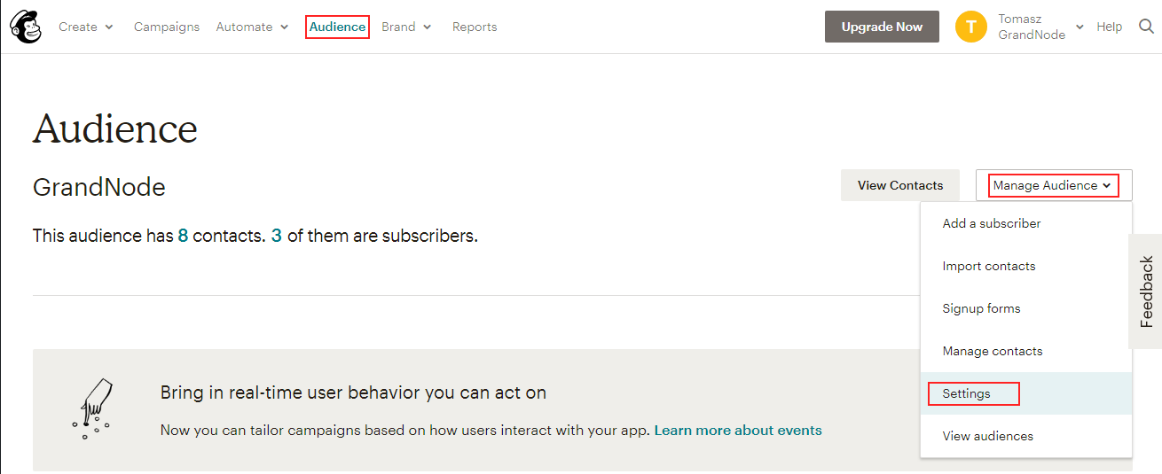Image resolution: width=1162 pixels, height=474 pixels.
Task: Click the Upgrade Now button
Action: point(882,27)
